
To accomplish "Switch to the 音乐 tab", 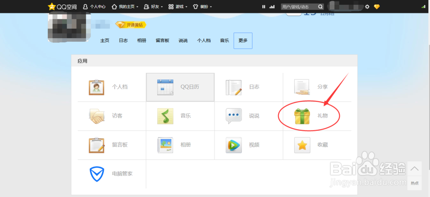I will (x=224, y=40).
